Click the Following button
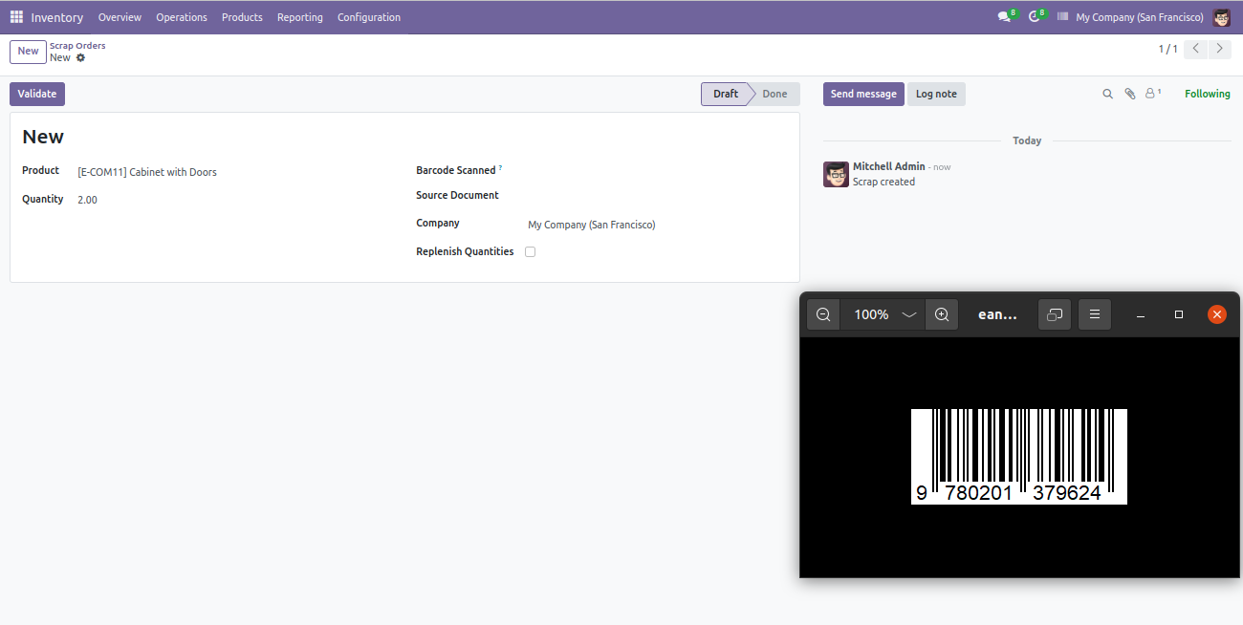The width and height of the screenshot is (1243, 625). tap(1208, 94)
